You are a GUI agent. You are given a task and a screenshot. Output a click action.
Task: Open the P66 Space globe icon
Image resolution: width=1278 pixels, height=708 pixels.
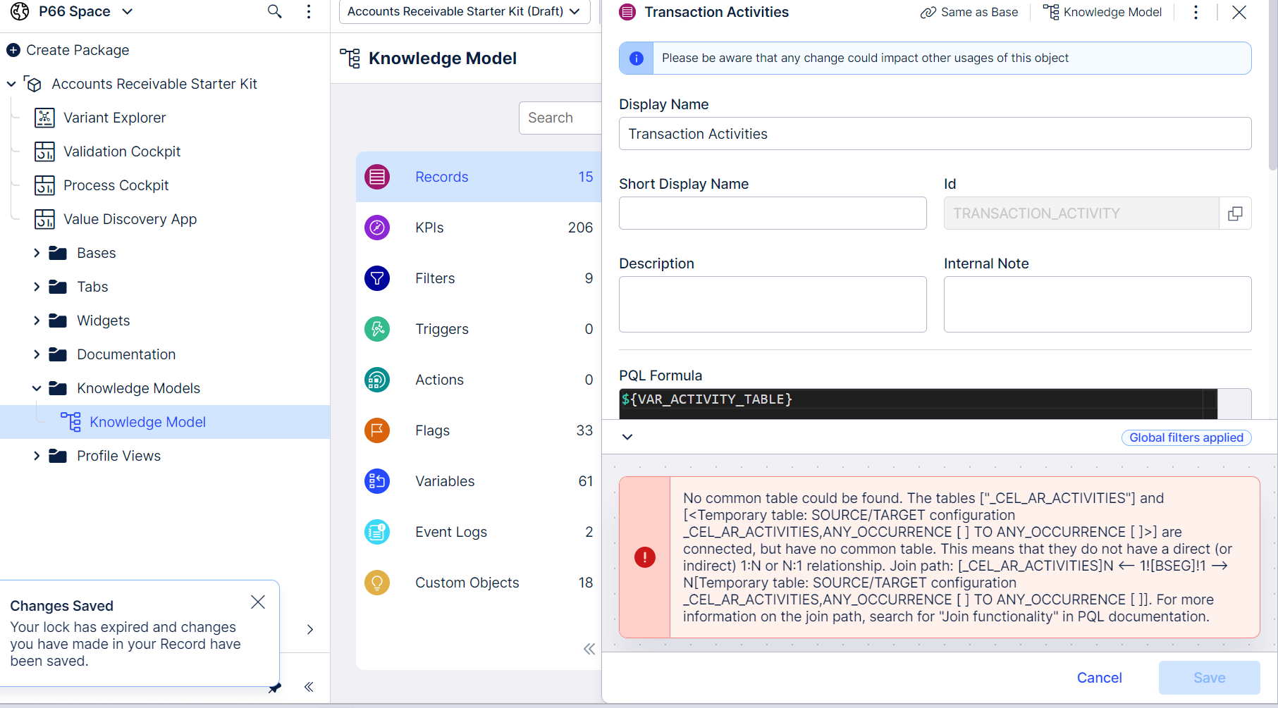coord(20,11)
